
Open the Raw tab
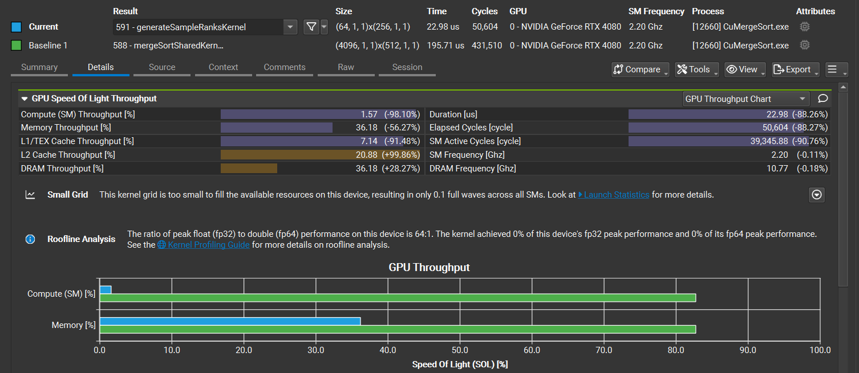(346, 67)
